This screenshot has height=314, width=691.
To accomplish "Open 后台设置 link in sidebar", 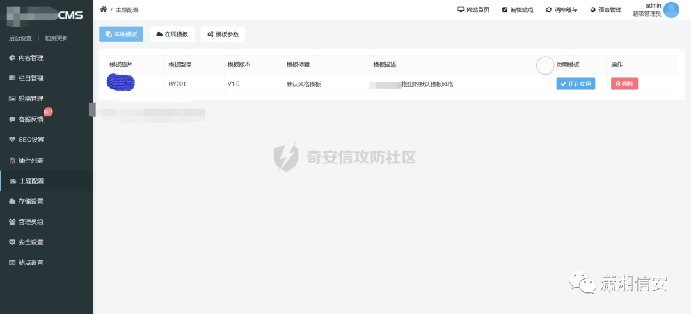I will click(20, 38).
